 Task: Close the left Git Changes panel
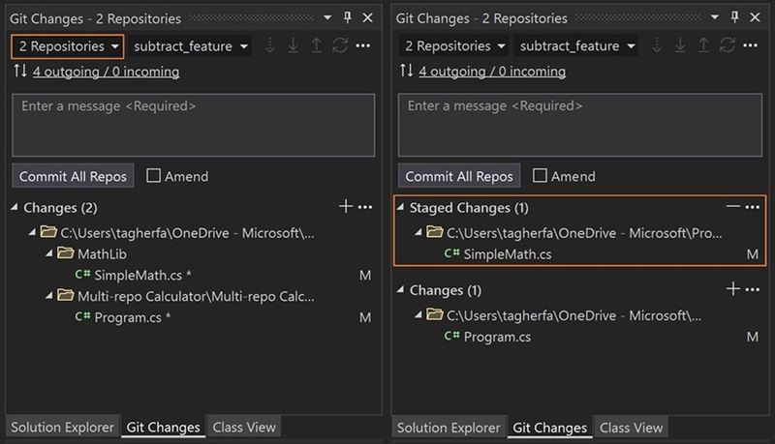coord(368,17)
